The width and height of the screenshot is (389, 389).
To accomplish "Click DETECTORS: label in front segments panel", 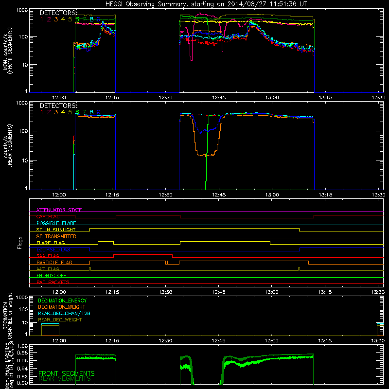I will [58, 13].
